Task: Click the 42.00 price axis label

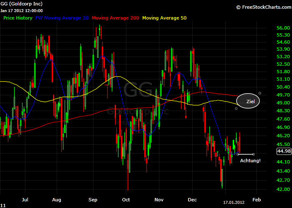Action: 283,189
